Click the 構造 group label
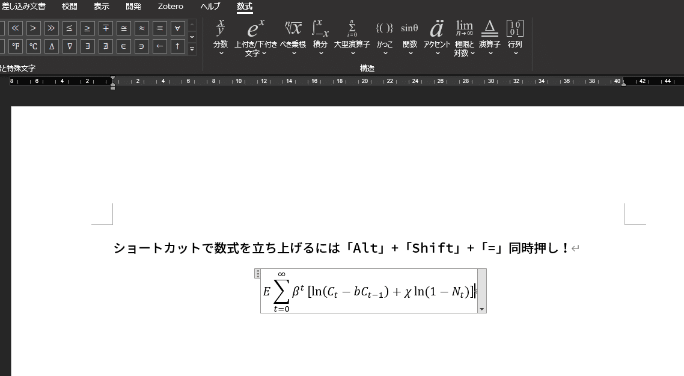This screenshot has width=684, height=376. 367,68
